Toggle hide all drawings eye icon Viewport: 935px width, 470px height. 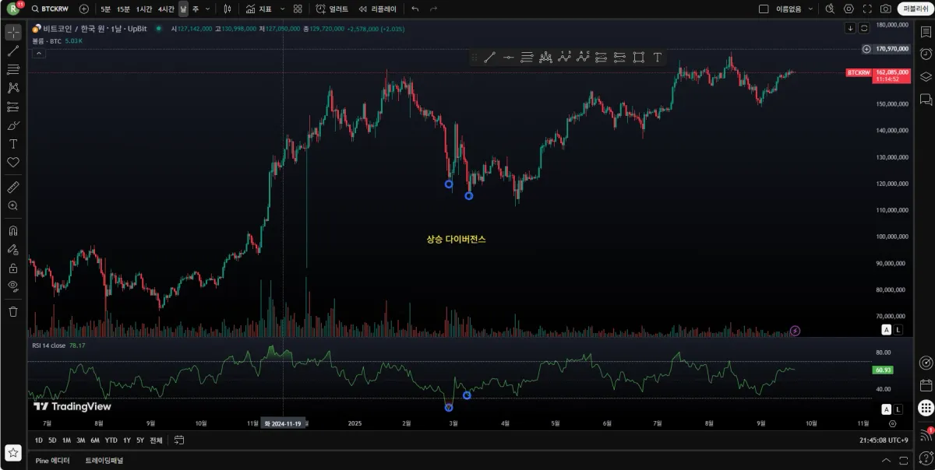(x=13, y=286)
